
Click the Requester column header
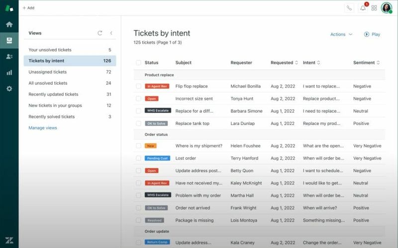241,62
